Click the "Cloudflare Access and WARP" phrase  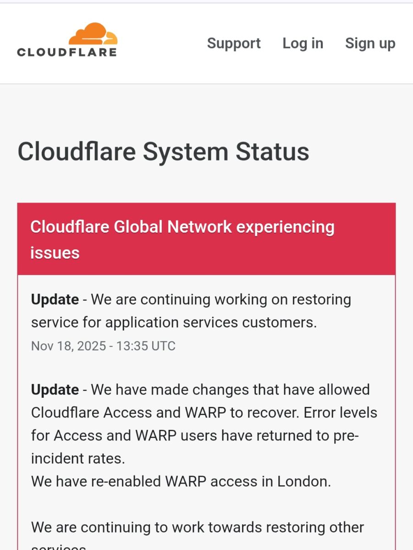[x=128, y=412]
